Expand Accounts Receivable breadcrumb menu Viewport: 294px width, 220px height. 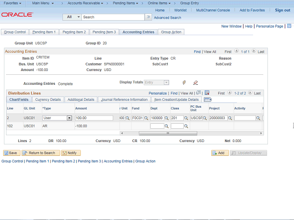coord(85,3)
